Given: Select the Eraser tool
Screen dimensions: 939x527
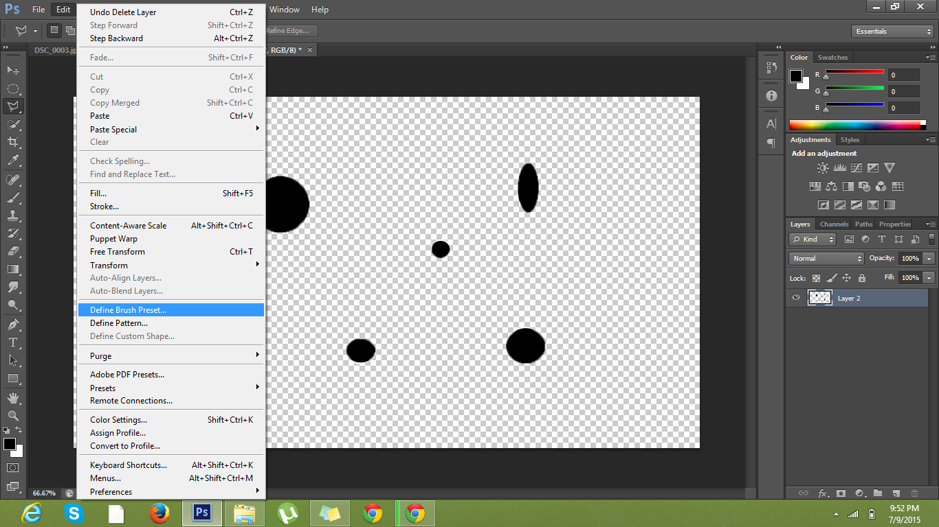Looking at the screenshot, I should click(13, 251).
